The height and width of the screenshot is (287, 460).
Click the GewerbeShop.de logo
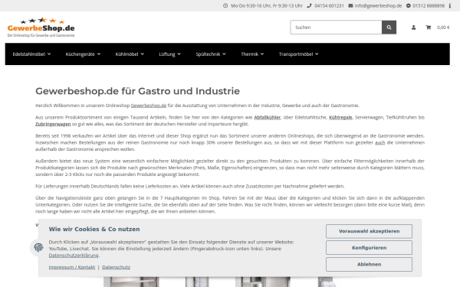[41, 28]
